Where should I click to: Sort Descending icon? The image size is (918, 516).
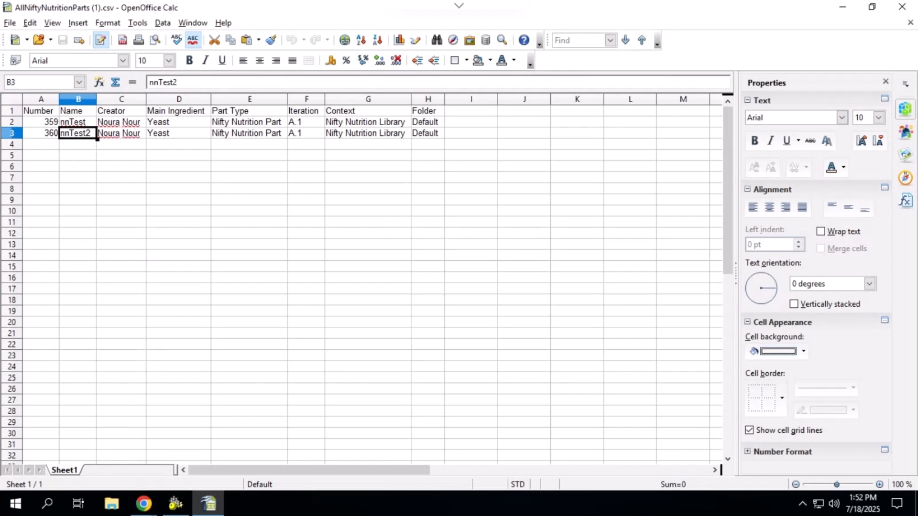tap(377, 40)
